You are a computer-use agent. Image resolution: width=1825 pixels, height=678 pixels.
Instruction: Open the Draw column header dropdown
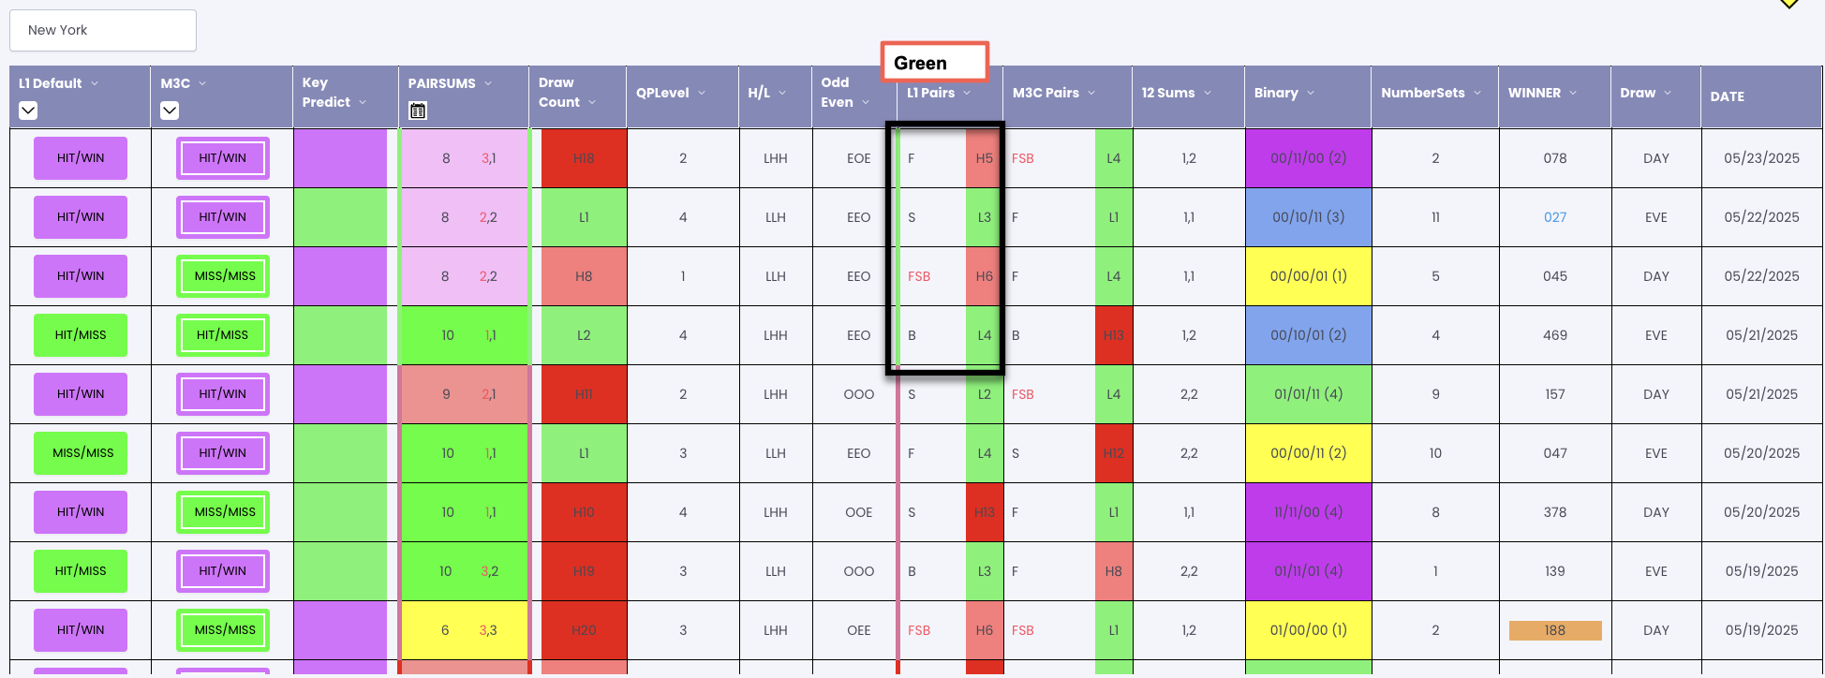click(x=1668, y=93)
